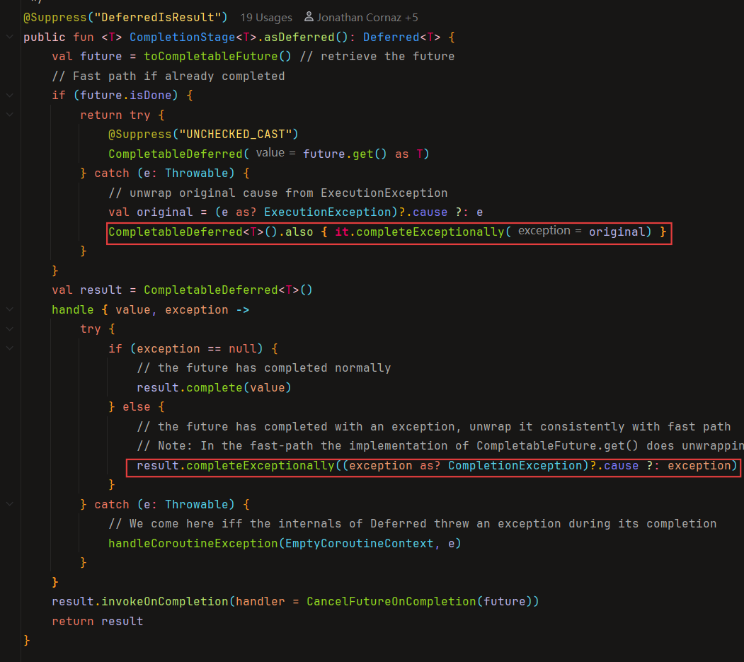Image resolution: width=744 pixels, height=662 pixels.
Task: Click the CompletionException type in the cast
Action: click(515, 466)
